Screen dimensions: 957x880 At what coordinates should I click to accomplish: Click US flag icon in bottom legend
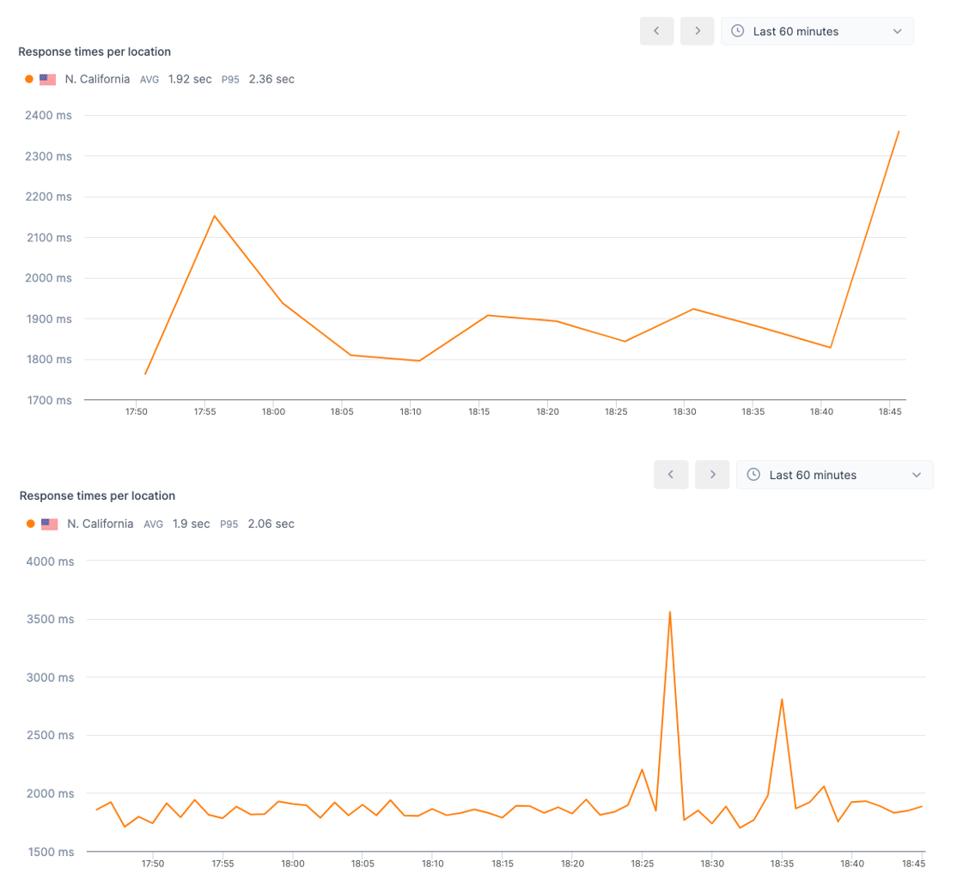pyautogui.click(x=49, y=524)
